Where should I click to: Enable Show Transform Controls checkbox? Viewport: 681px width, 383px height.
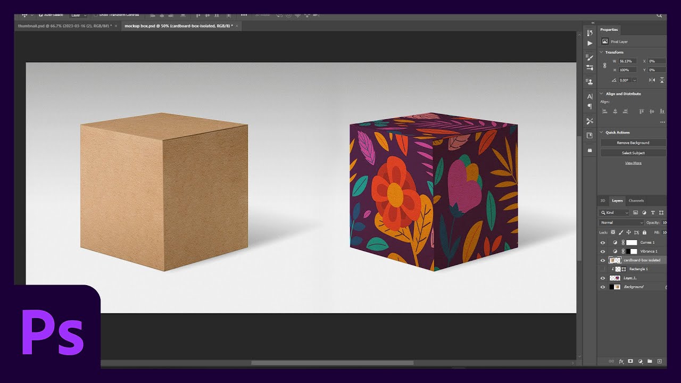point(95,15)
